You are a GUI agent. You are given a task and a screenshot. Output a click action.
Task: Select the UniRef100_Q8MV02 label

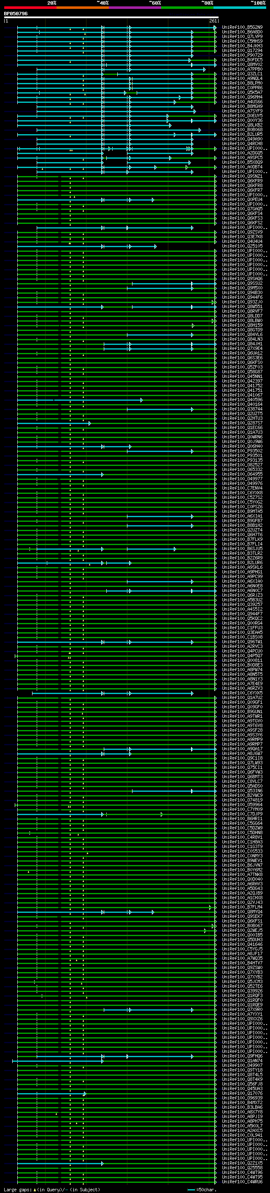[x=242, y=64]
